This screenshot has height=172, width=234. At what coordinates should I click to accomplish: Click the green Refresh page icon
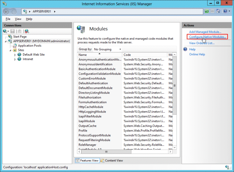pos(207,11)
